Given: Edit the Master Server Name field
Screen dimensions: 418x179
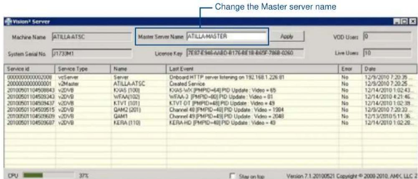Looking at the screenshot, I should (226, 36).
